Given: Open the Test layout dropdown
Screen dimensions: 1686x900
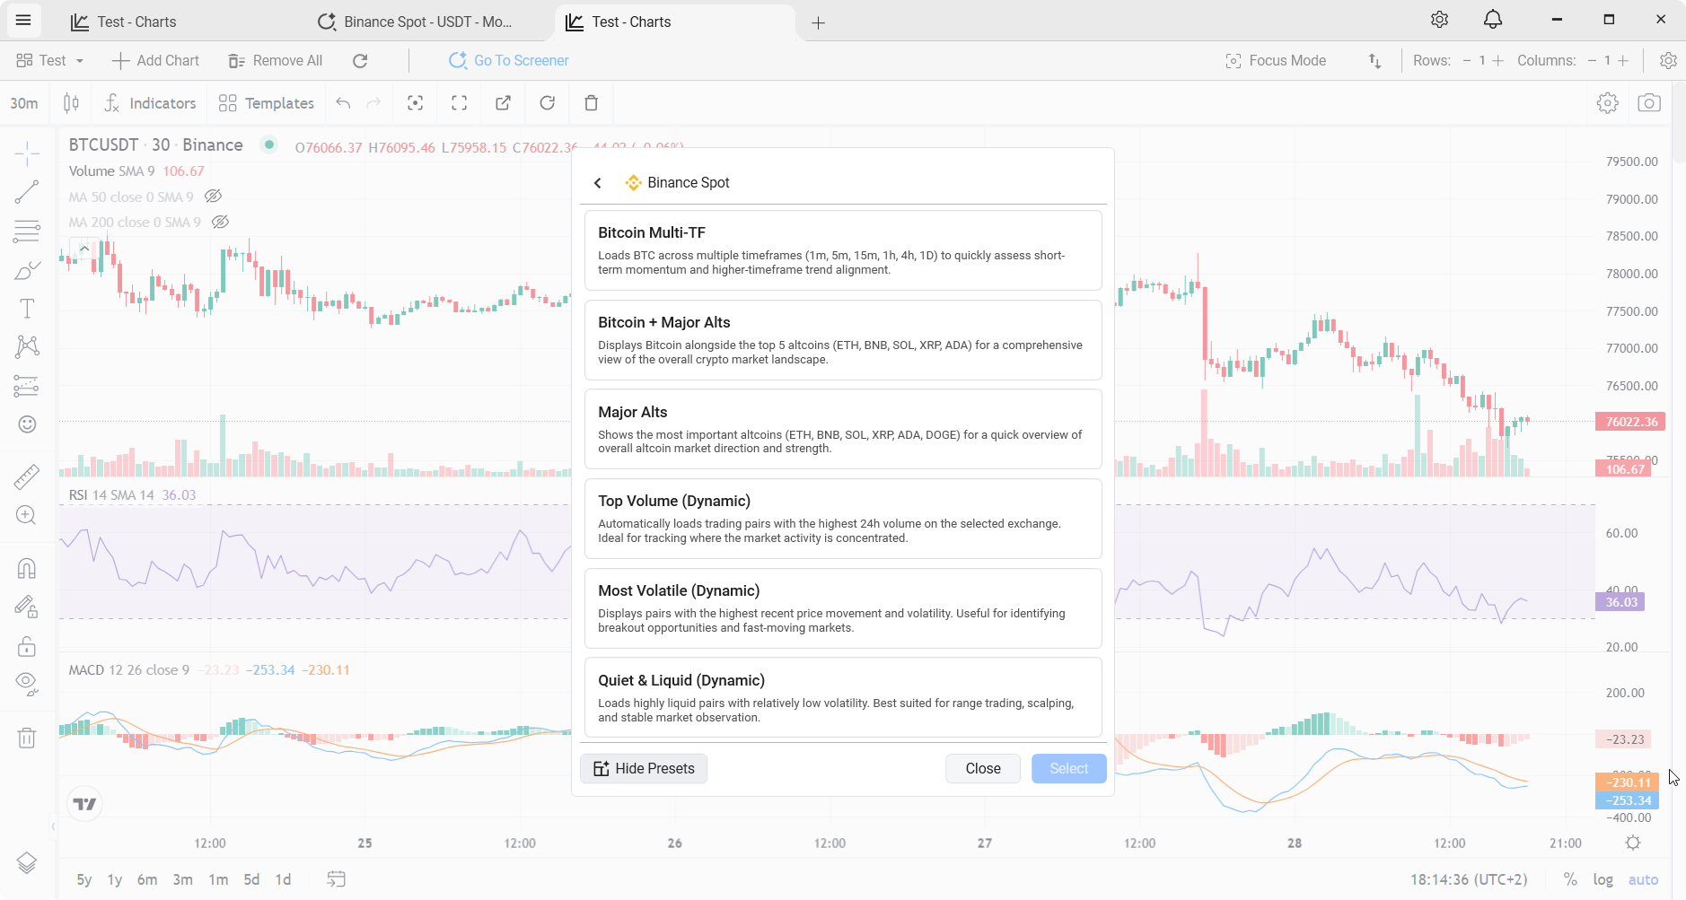Looking at the screenshot, I should click(51, 60).
